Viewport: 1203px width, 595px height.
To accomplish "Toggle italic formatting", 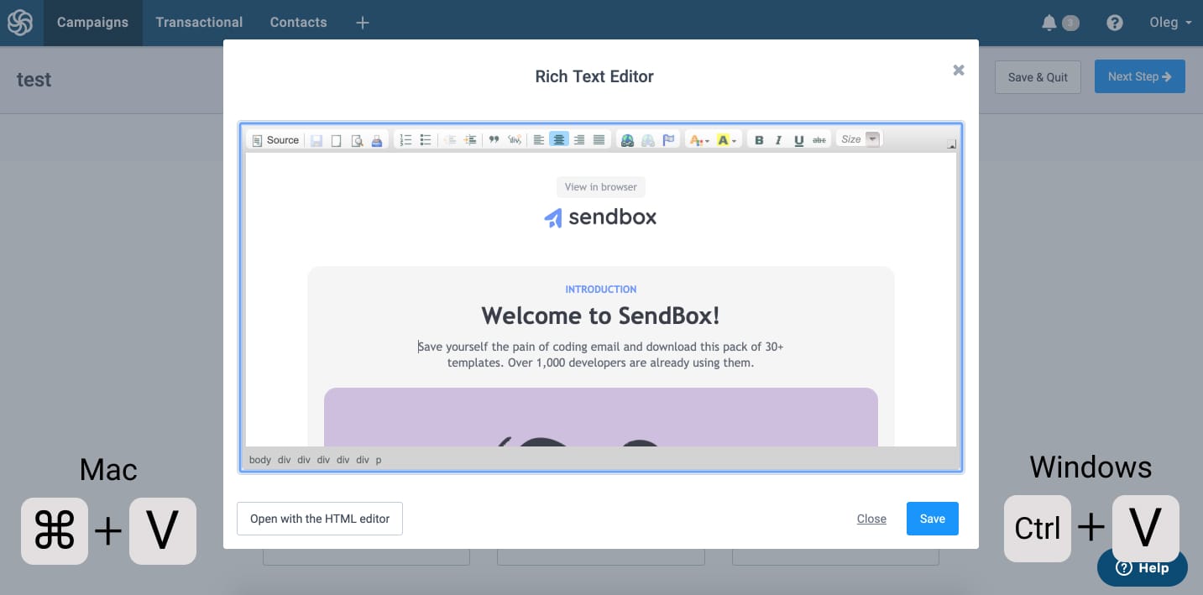I will (779, 140).
